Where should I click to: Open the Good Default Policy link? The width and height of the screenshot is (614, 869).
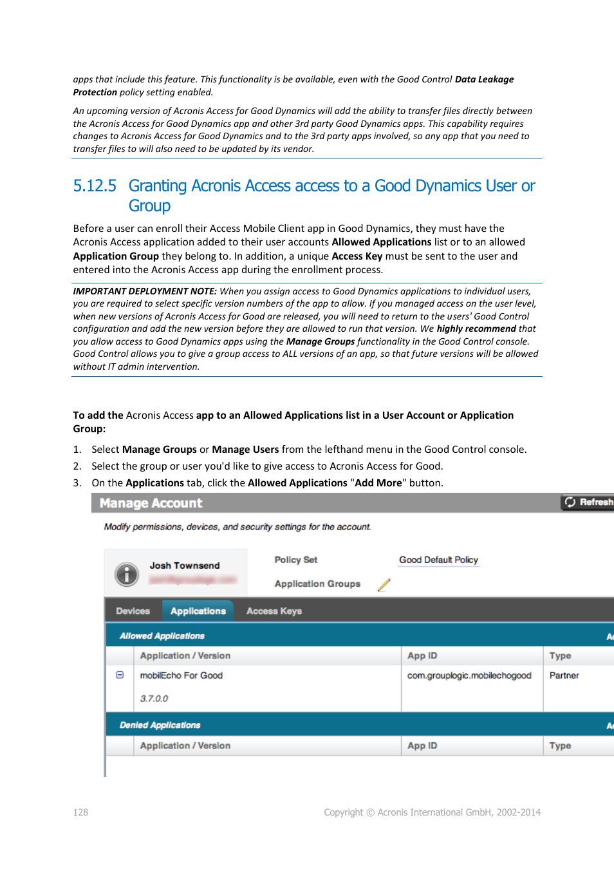click(x=438, y=560)
